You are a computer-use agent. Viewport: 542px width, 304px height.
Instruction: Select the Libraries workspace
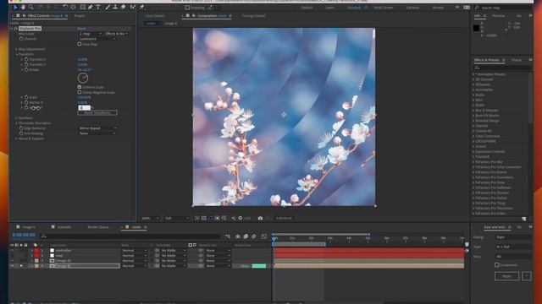412,8
